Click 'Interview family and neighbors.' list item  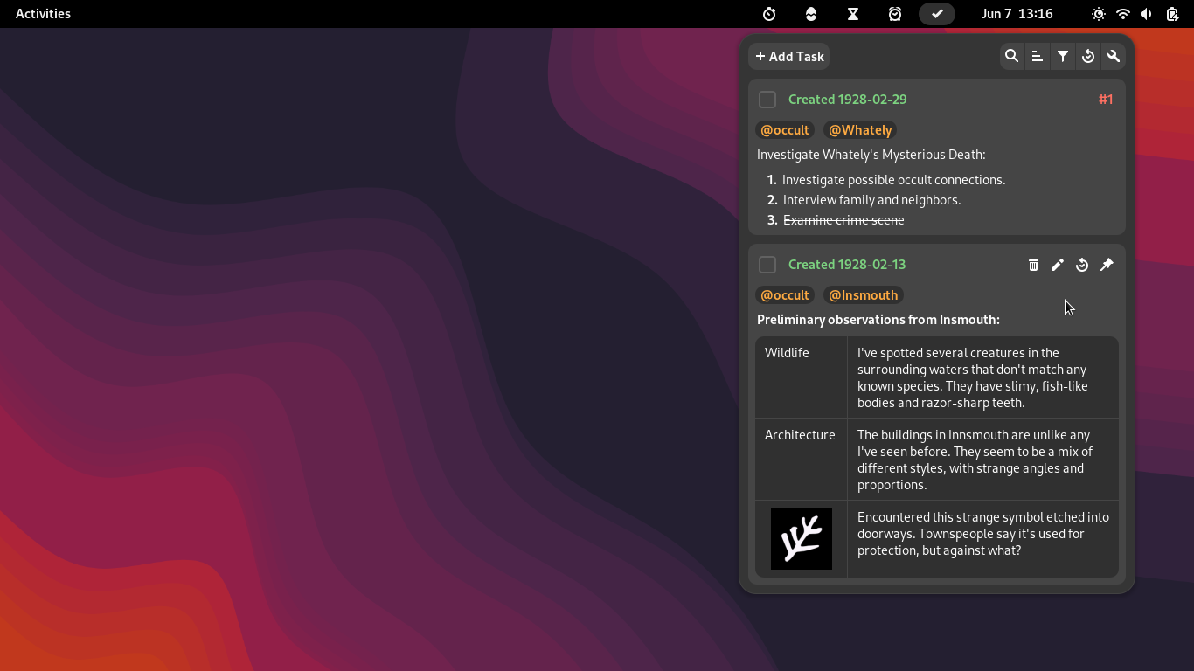(x=871, y=200)
